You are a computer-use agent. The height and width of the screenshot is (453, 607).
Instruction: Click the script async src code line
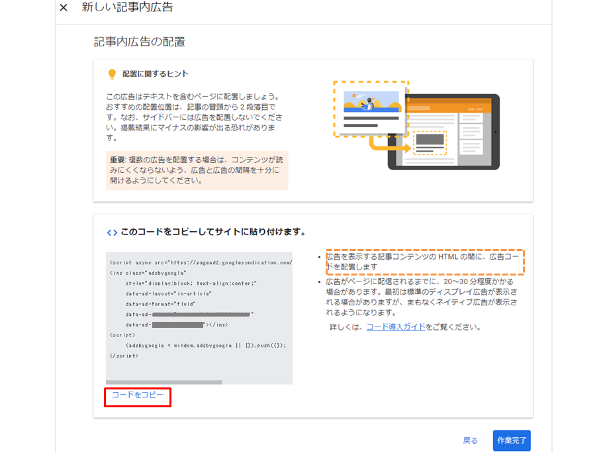click(201, 262)
